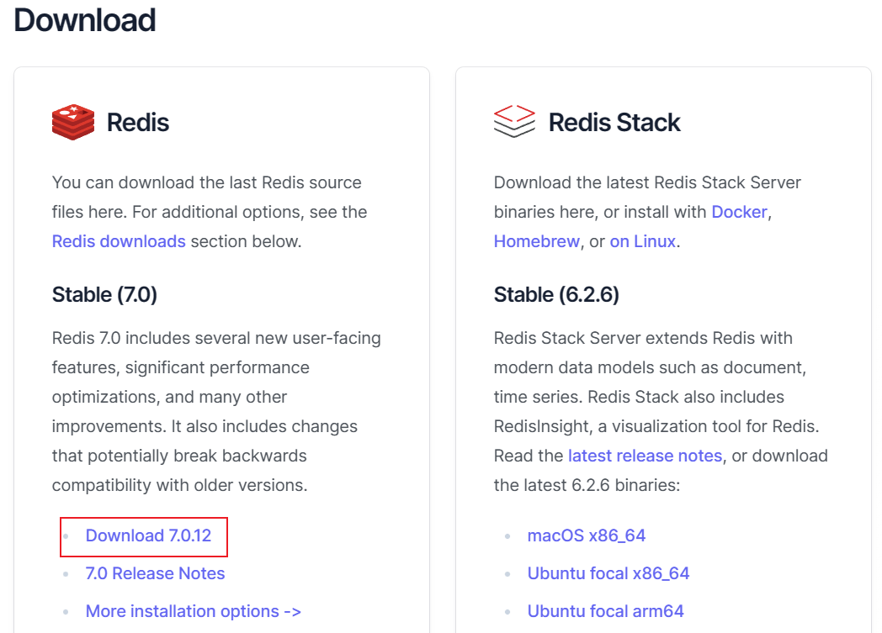Viewport: 882px width, 633px height.
Task: Click the highlighted Download 7.0.12 box
Action: [x=143, y=536]
